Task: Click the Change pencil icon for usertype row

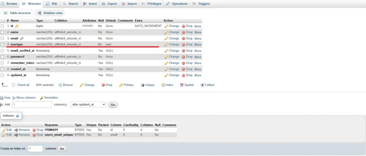Action: pyautogui.click(x=166, y=45)
